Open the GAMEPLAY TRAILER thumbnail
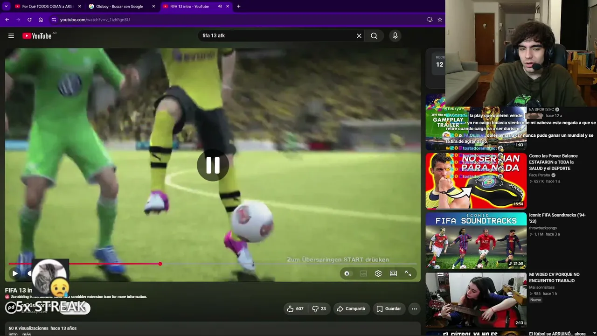The height and width of the screenshot is (336, 597). pyautogui.click(x=476, y=121)
